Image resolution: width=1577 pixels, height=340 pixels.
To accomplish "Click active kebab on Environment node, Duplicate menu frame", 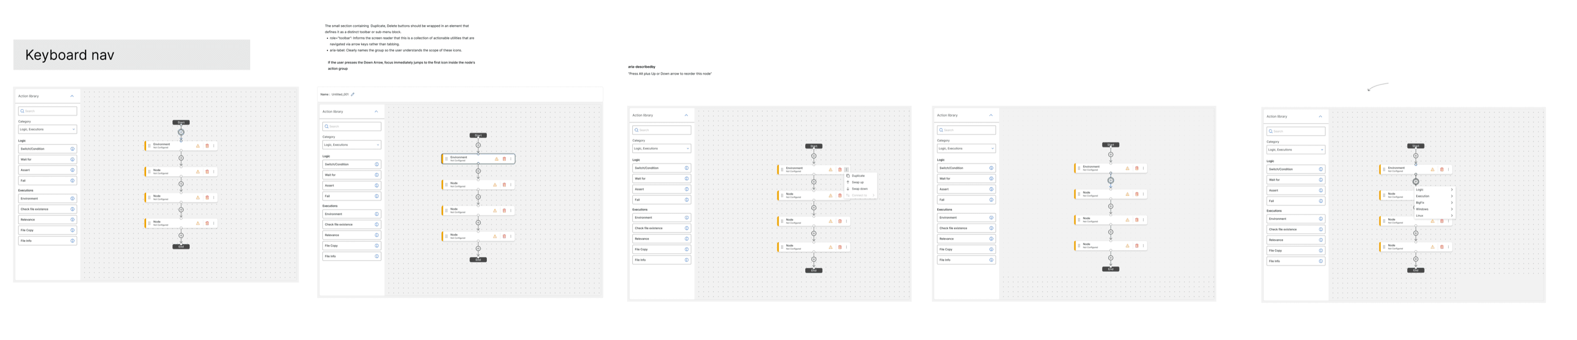I will 847,169.
